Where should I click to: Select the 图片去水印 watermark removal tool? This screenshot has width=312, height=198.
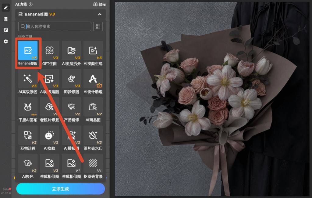[x=93, y=135]
